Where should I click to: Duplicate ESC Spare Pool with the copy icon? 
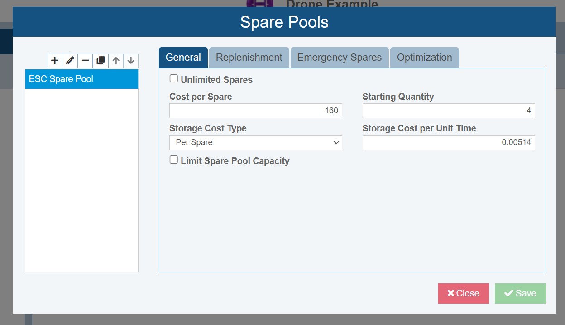point(101,61)
